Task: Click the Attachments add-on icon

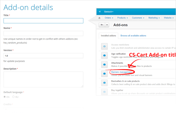Action: coord(105,64)
